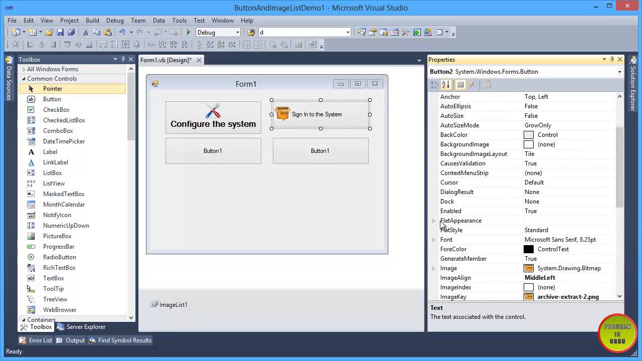
Task: Click the Paste clipboard icon
Action: tap(107, 32)
